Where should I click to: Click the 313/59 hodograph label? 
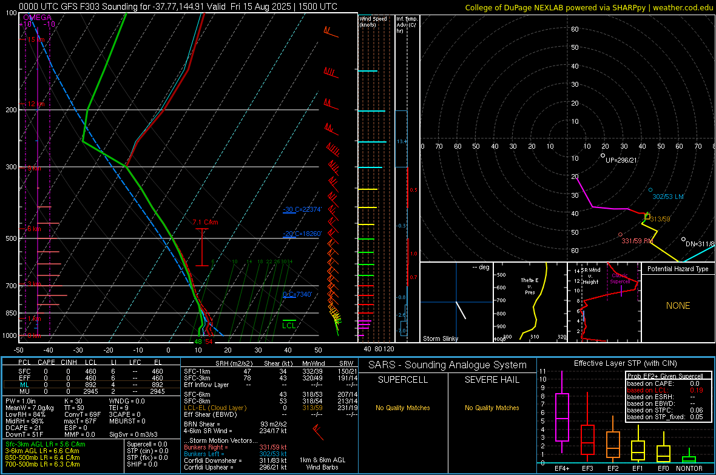point(660,219)
